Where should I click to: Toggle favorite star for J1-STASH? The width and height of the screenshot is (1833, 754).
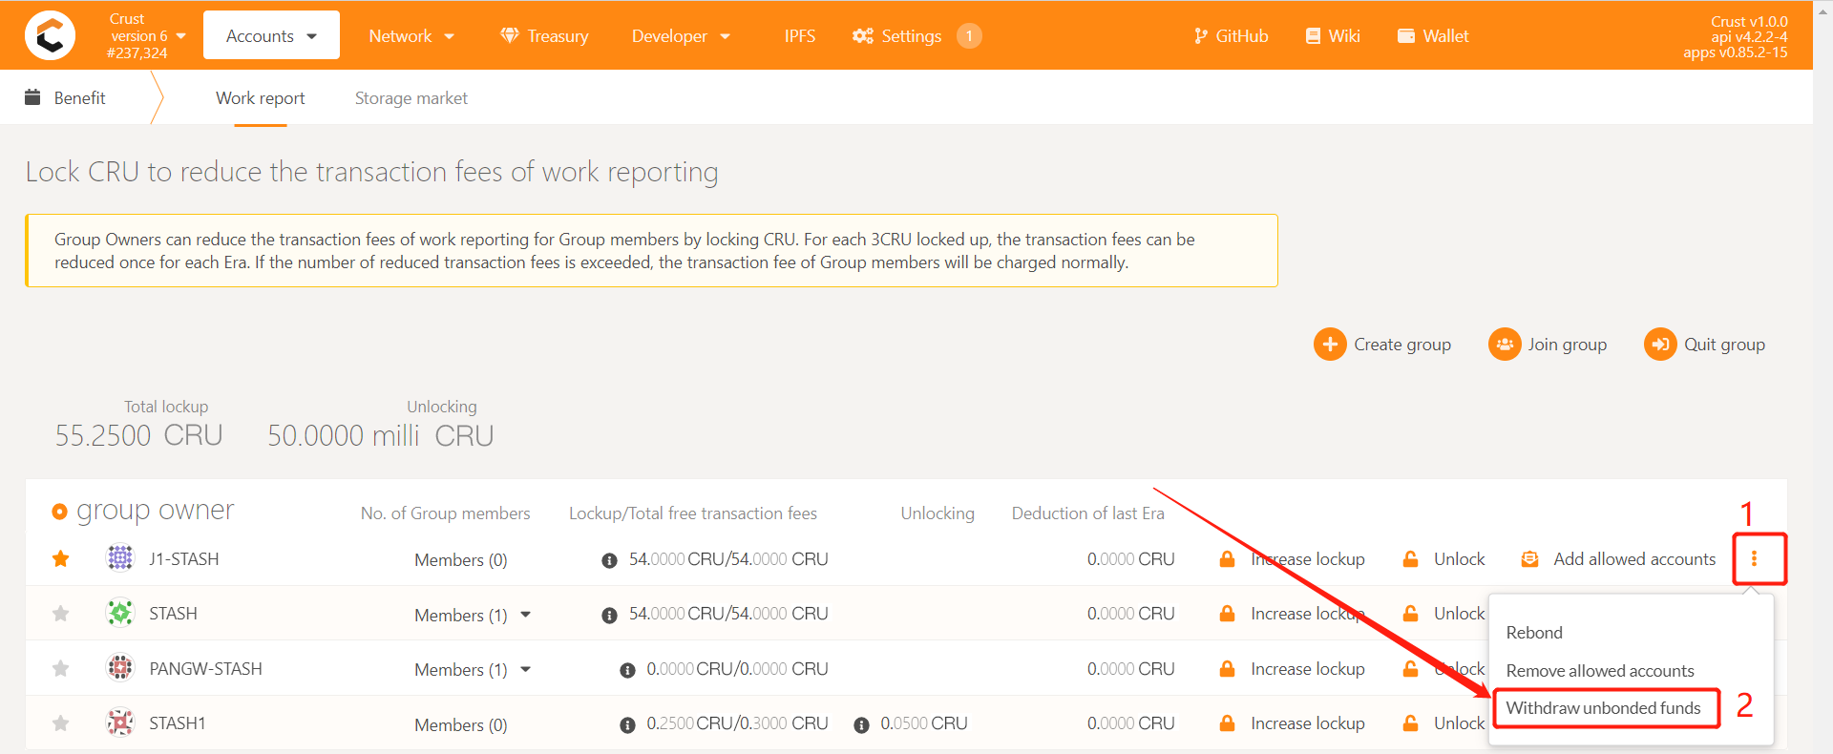[x=61, y=558]
